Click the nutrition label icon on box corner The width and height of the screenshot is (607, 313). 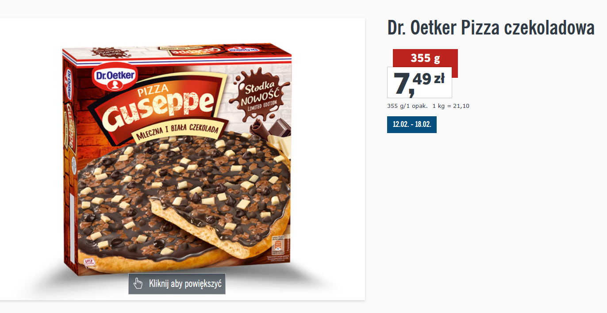click(x=278, y=246)
